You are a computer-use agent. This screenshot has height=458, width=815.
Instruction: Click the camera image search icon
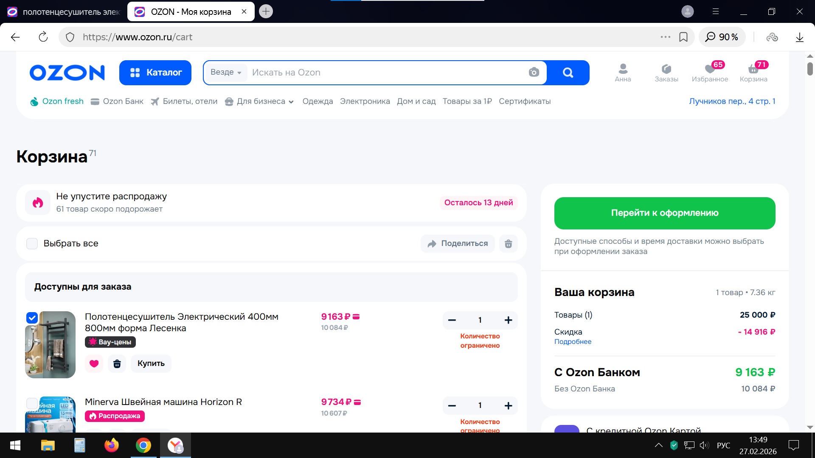coord(534,73)
